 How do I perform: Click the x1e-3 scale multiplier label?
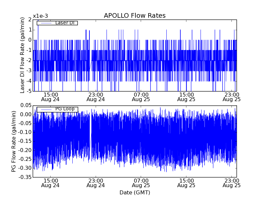click(40, 16)
